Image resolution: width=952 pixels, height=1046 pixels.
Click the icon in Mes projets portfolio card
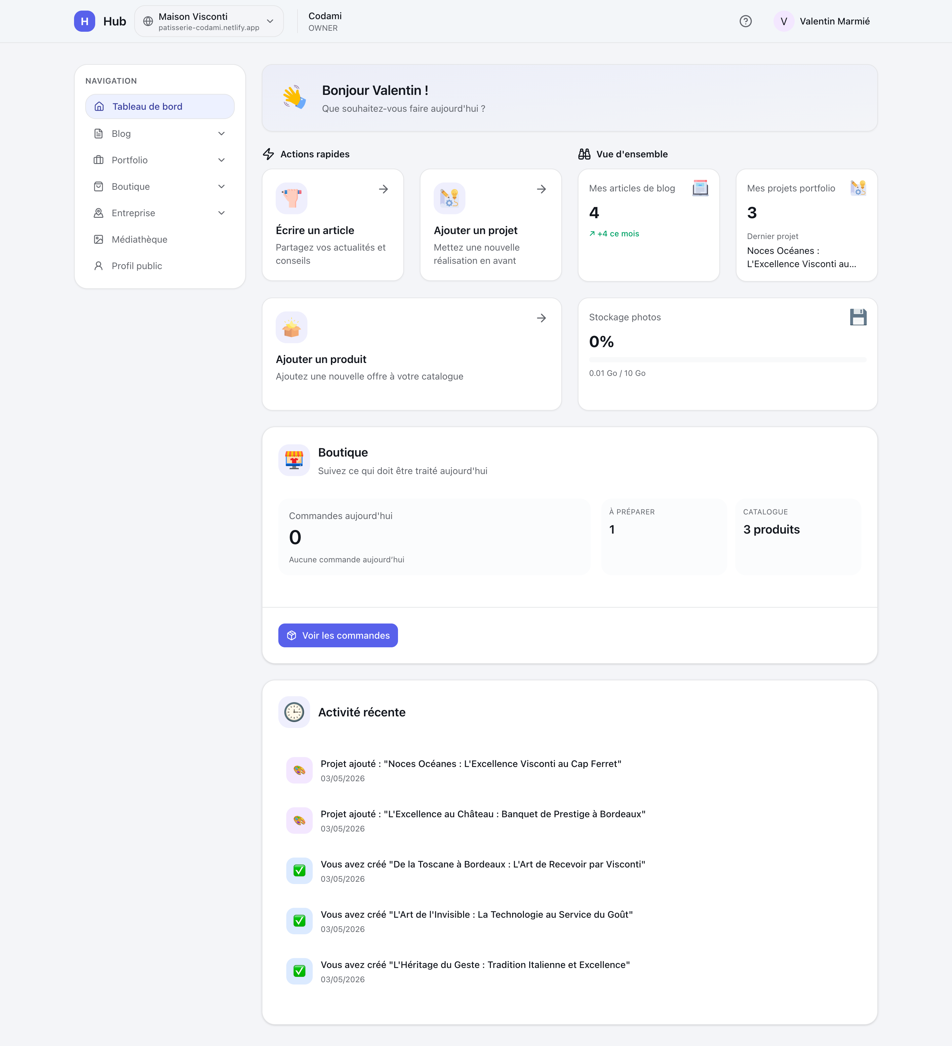(858, 188)
